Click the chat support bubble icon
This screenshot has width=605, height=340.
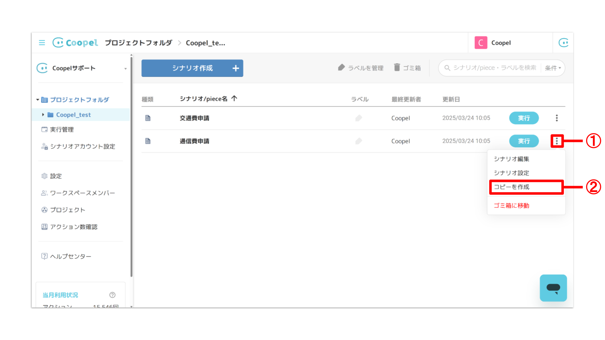click(553, 288)
